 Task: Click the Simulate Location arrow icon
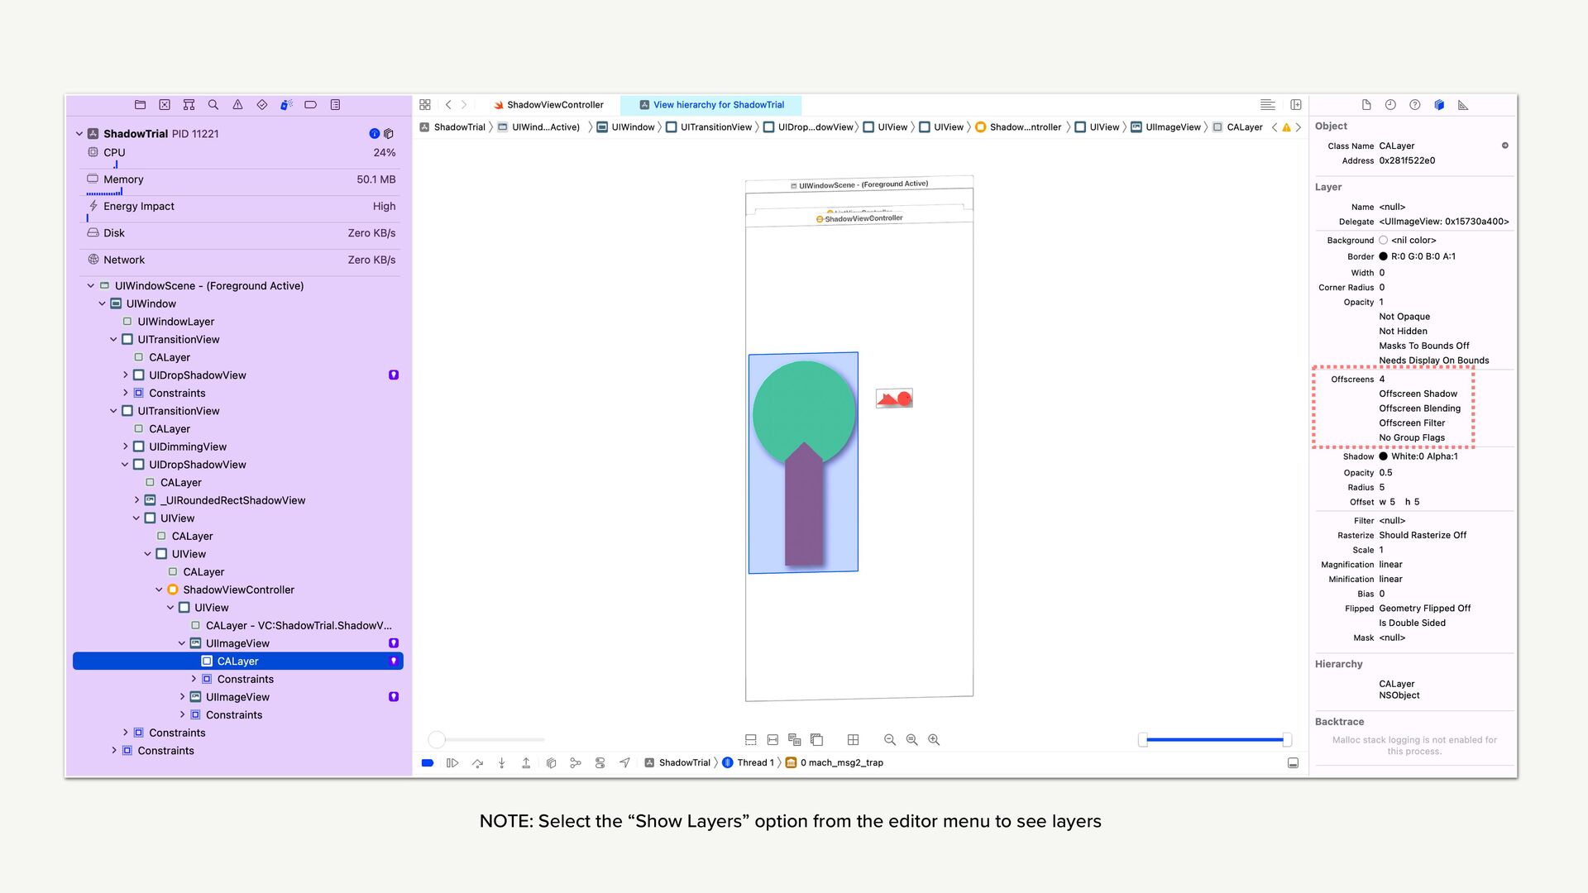coord(624,763)
